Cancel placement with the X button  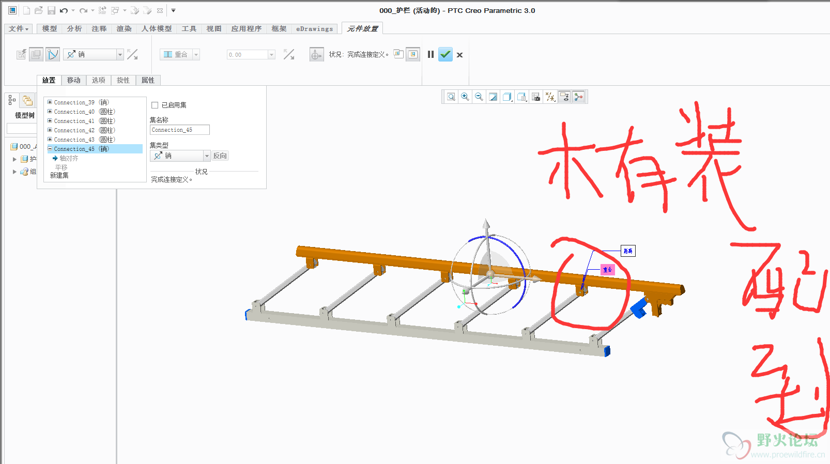[x=459, y=55]
